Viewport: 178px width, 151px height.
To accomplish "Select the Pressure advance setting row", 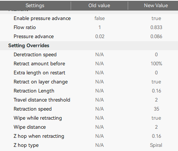I will [x=89, y=37].
